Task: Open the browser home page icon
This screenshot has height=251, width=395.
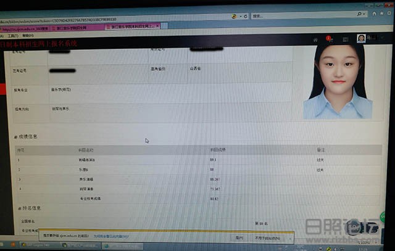Action: pos(375,14)
